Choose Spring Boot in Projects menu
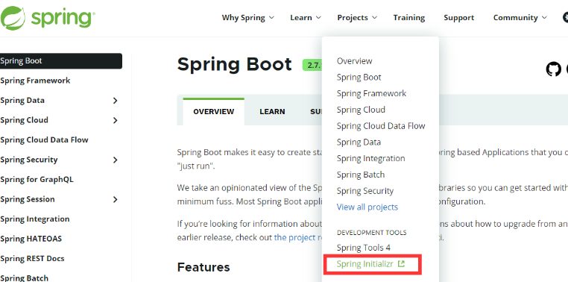Image resolution: width=568 pixels, height=282 pixels. coord(359,77)
